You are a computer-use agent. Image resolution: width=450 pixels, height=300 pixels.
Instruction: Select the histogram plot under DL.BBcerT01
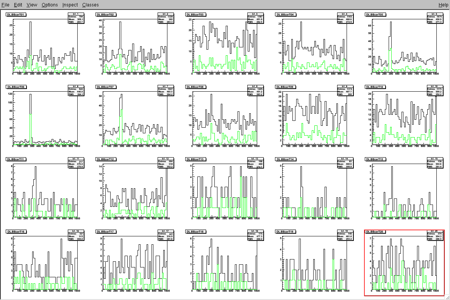point(45,45)
